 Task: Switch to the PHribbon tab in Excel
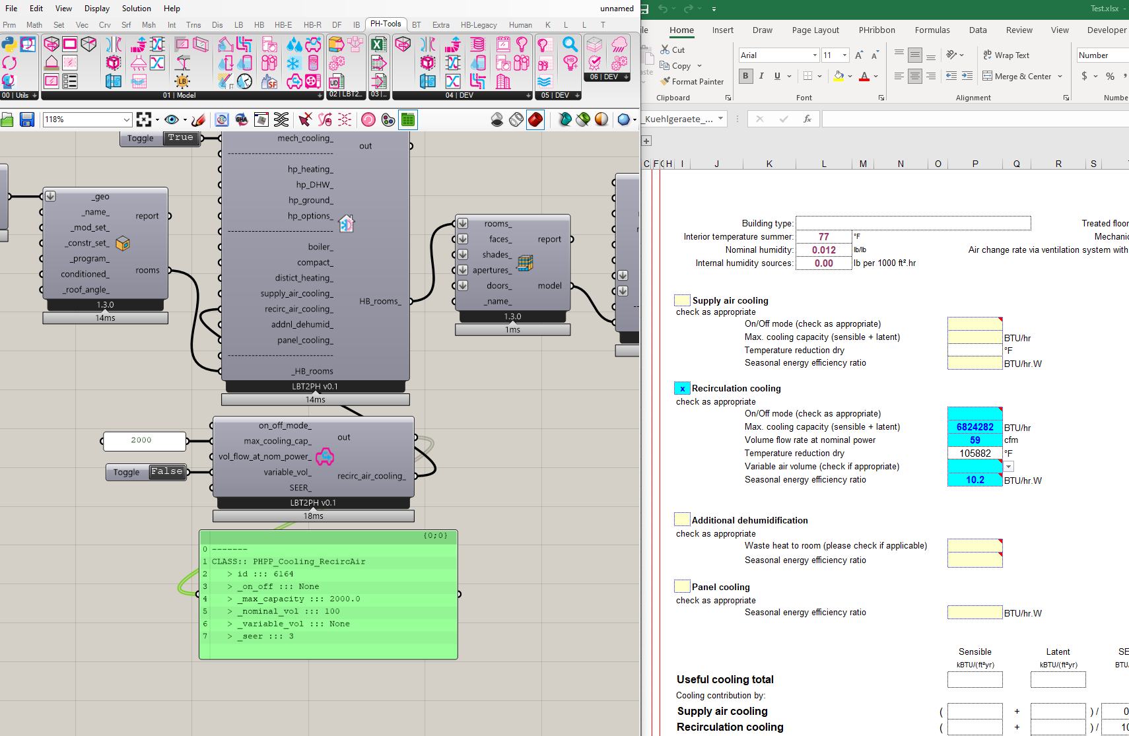pyautogui.click(x=876, y=30)
